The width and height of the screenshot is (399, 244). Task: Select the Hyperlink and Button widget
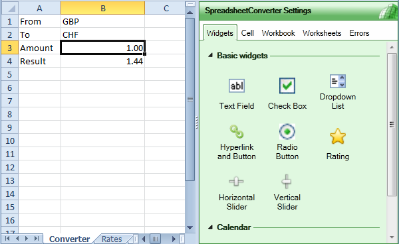(x=236, y=143)
